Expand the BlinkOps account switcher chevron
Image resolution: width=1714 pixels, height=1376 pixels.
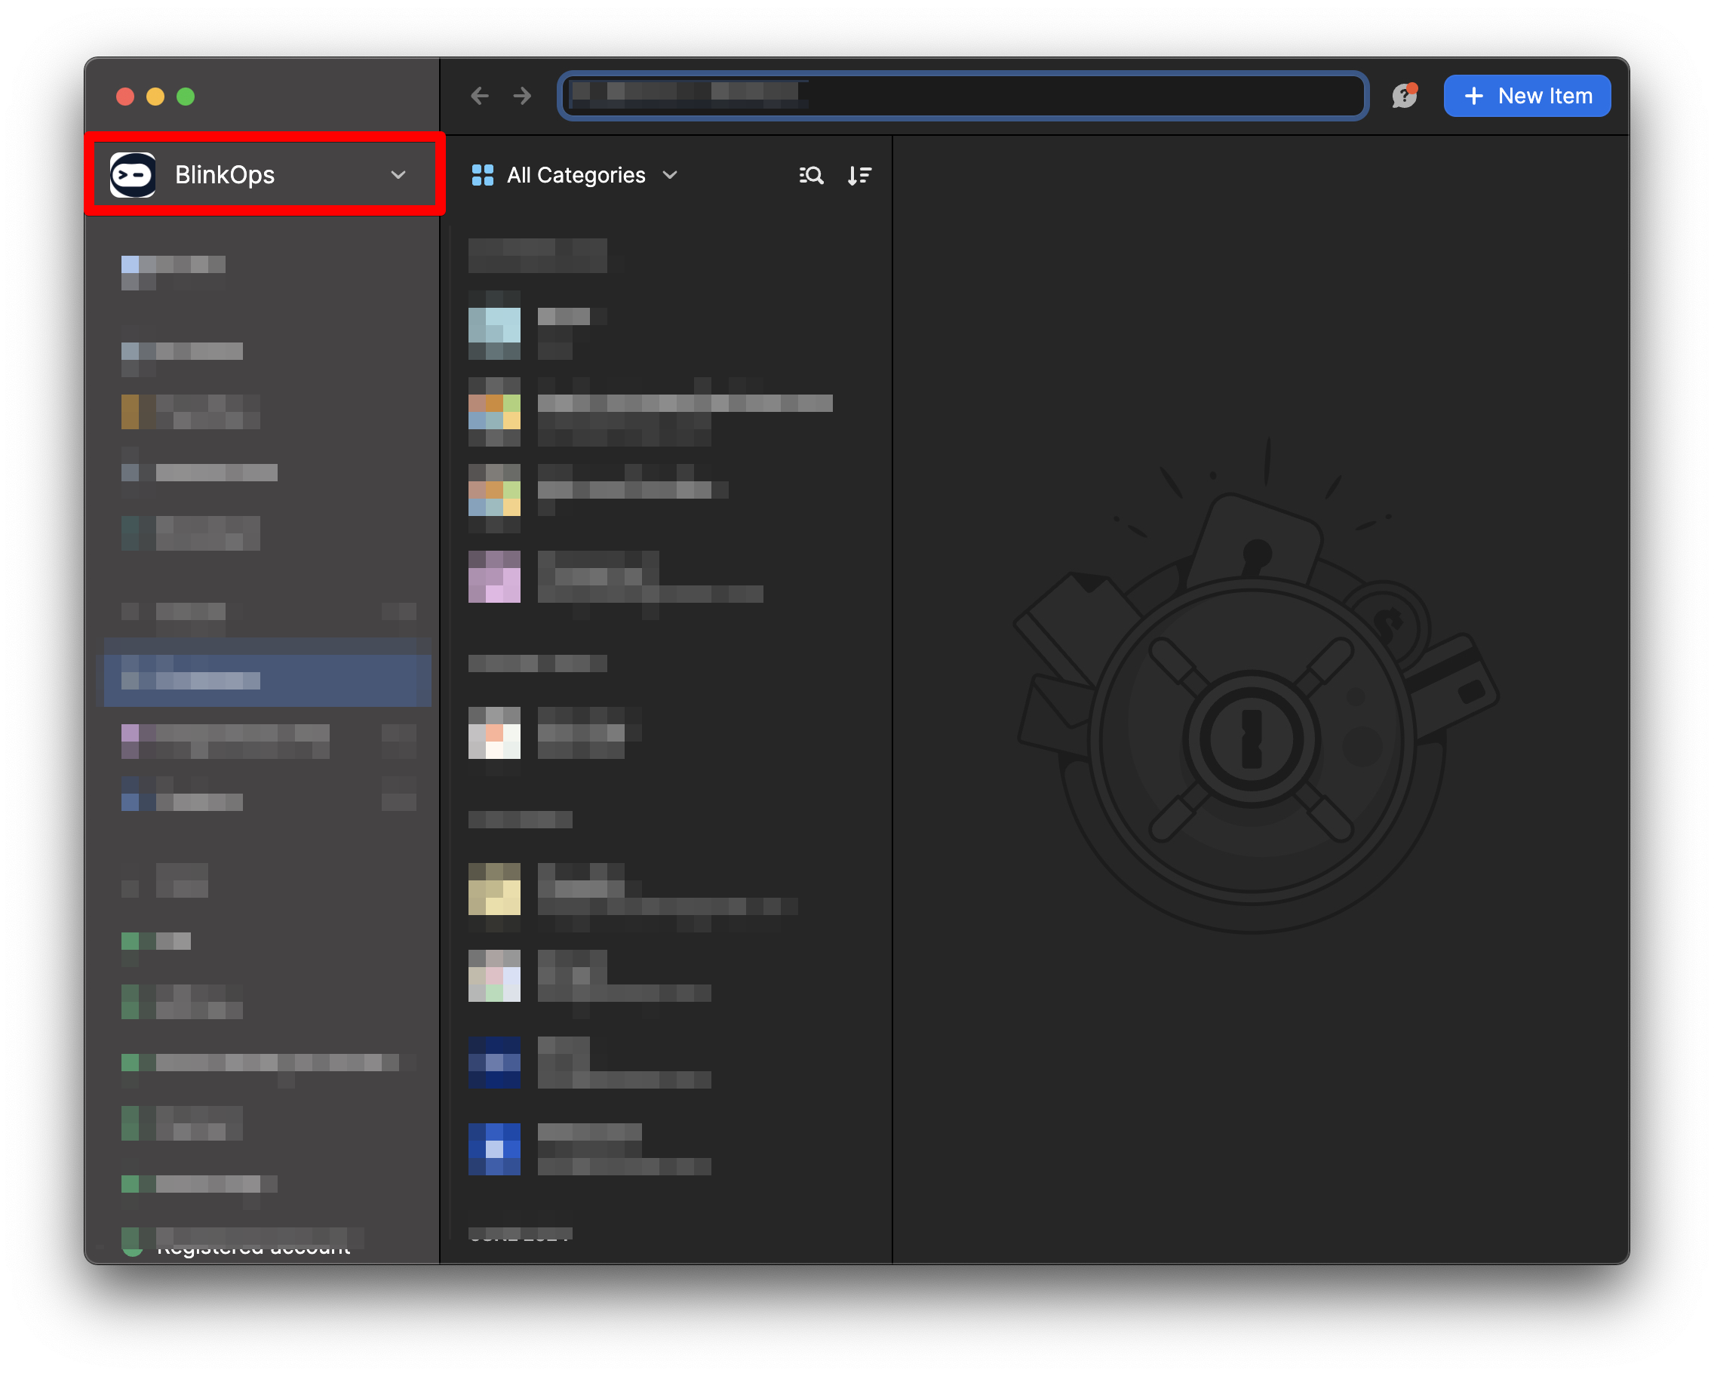point(398,174)
